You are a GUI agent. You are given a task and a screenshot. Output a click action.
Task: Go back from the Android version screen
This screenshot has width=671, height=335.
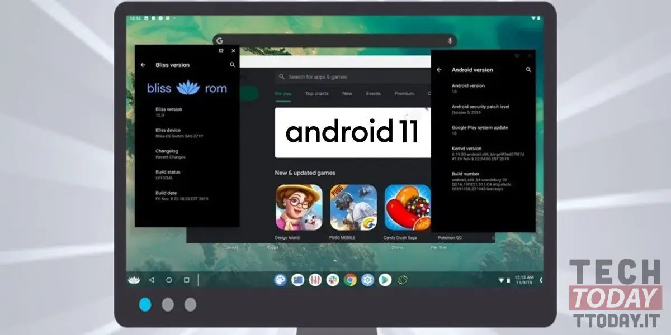click(439, 70)
